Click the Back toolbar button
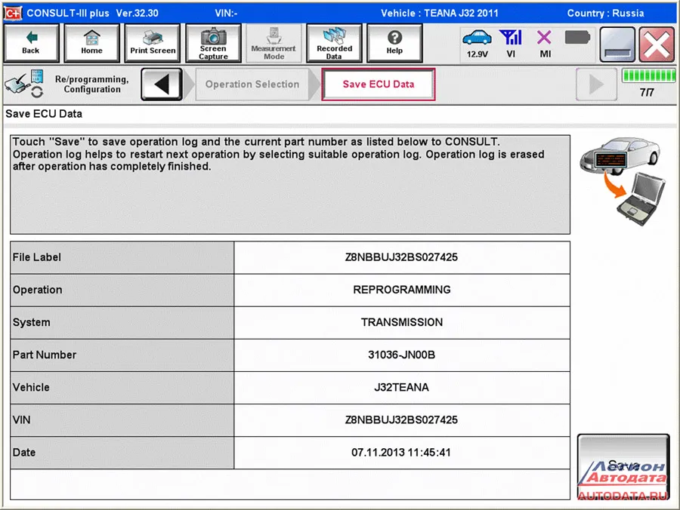This screenshot has height=510, width=680. coord(31,43)
